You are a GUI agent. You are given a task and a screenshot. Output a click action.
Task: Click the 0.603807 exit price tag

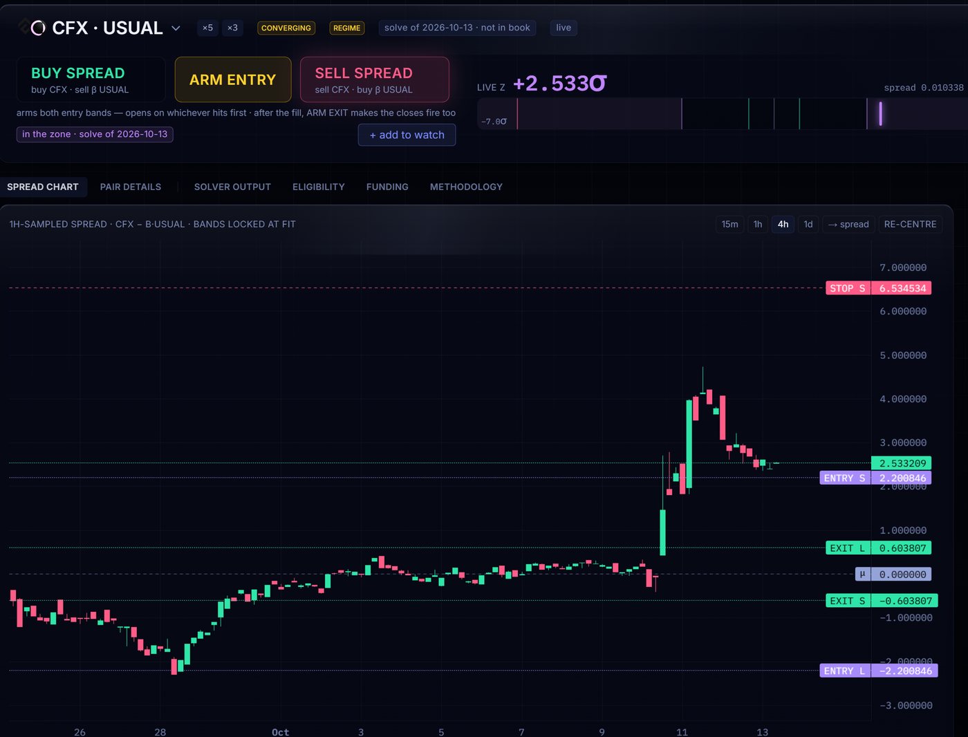902,548
